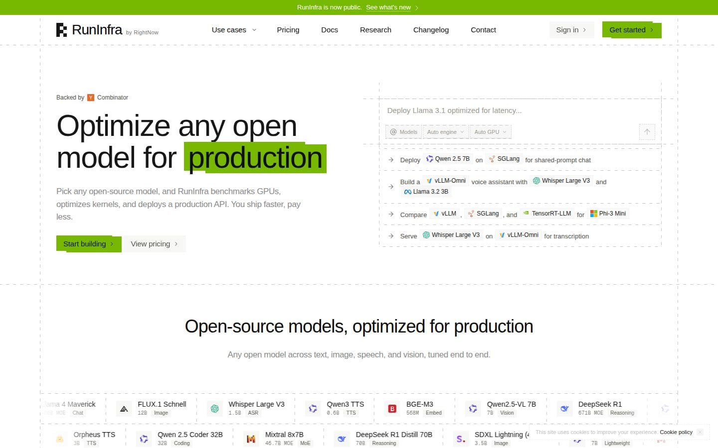
Task: Click the RunInfra logo icon
Action: (61, 30)
